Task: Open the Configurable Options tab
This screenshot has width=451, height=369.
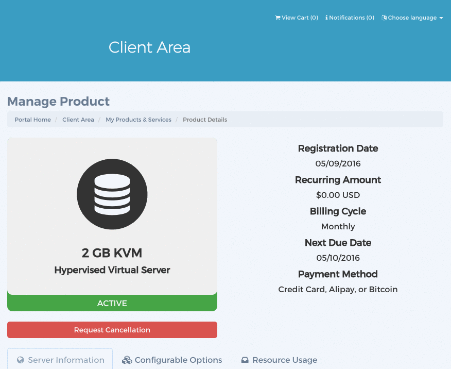Action: click(172, 360)
